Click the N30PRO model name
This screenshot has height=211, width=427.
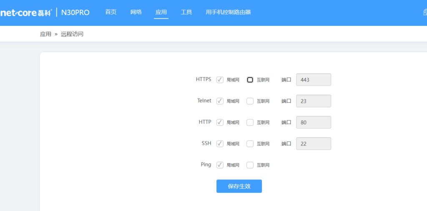coord(75,12)
